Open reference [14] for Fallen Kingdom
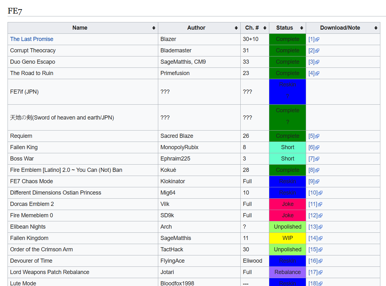This screenshot has width=386, height=286. [313, 238]
